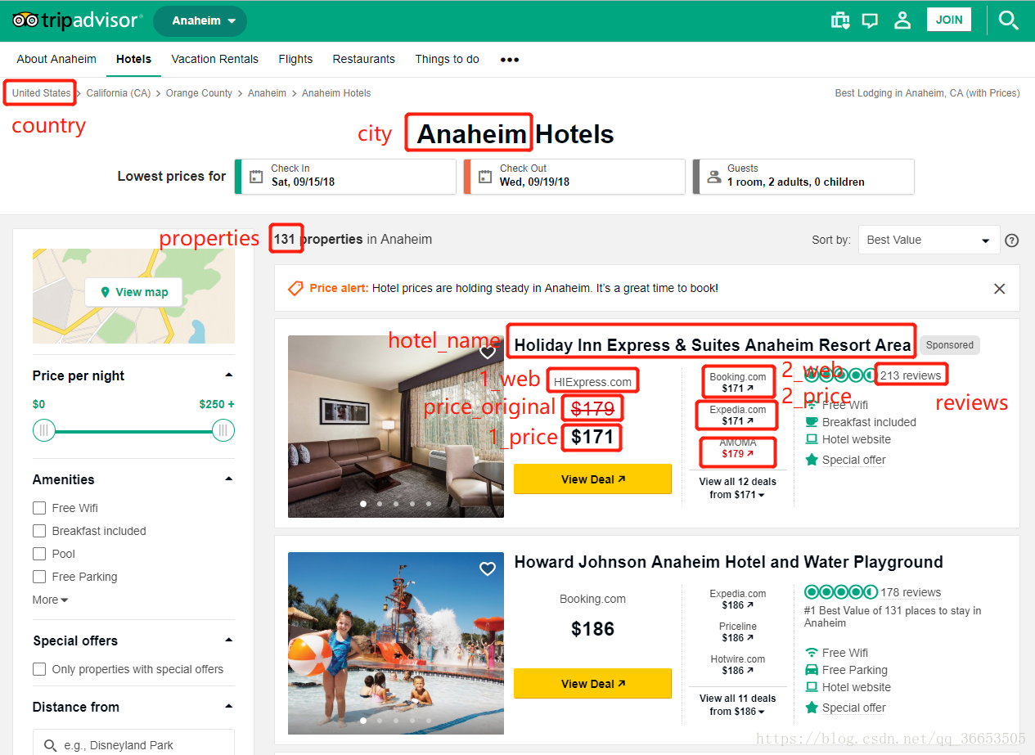The height and width of the screenshot is (755, 1035).
Task: Click the Guests people icon
Action: (x=713, y=176)
